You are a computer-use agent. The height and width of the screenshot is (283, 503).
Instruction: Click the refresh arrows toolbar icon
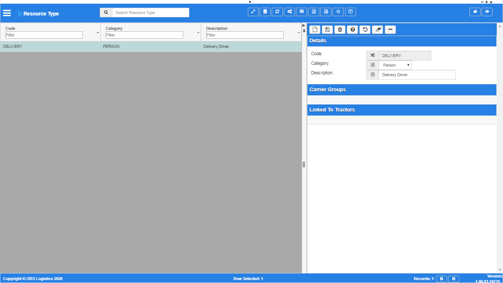pyautogui.click(x=277, y=12)
